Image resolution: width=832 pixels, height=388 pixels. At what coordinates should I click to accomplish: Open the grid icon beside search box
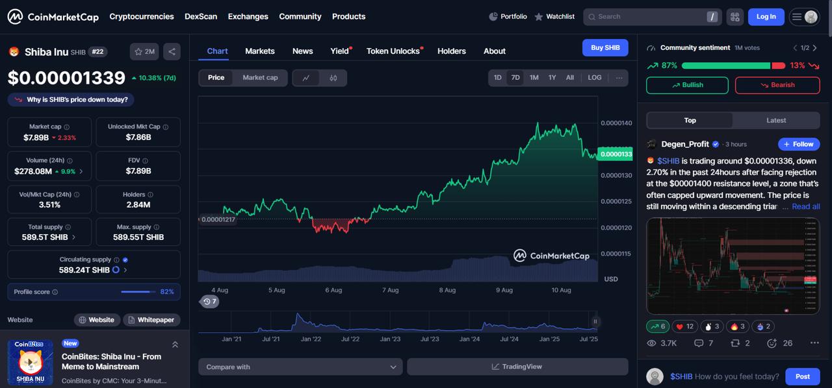pyautogui.click(x=735, y=17)
